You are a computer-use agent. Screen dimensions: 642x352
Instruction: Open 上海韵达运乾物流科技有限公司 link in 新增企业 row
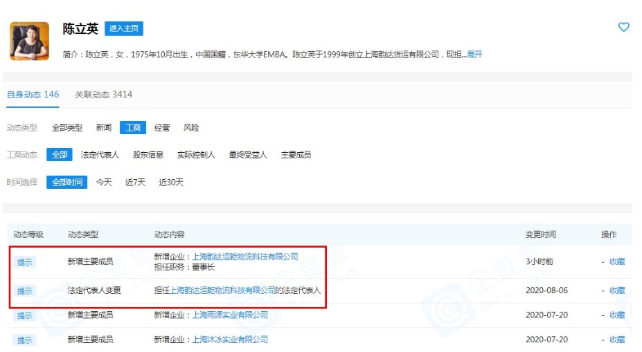[245, 257]
